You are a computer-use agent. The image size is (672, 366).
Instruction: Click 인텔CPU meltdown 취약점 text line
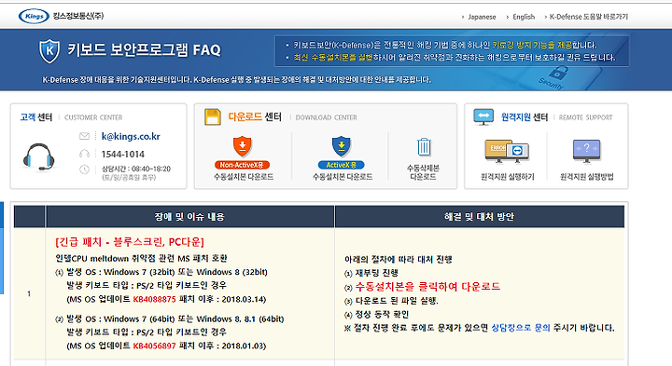tap(142, 258)
